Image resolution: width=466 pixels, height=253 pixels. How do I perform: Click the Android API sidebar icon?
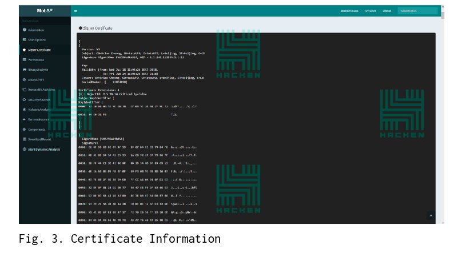point(25,79)
